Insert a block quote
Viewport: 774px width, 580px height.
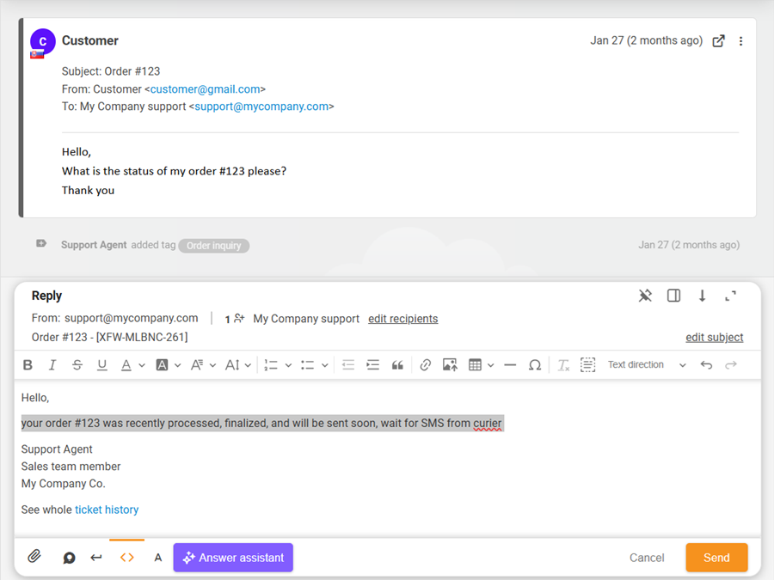click(397, 365)
